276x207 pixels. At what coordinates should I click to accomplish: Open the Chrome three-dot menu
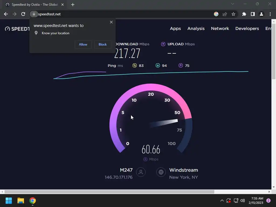[270, 14]
